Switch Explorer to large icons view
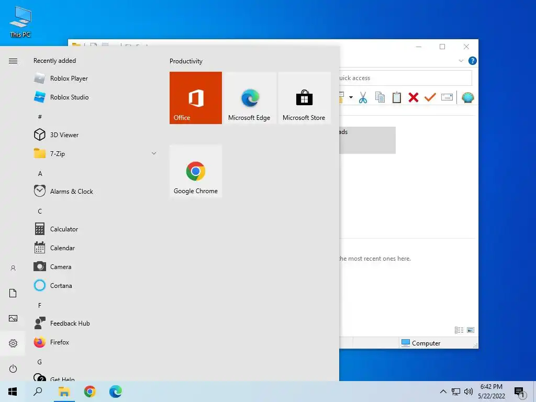 coord(471,330)
